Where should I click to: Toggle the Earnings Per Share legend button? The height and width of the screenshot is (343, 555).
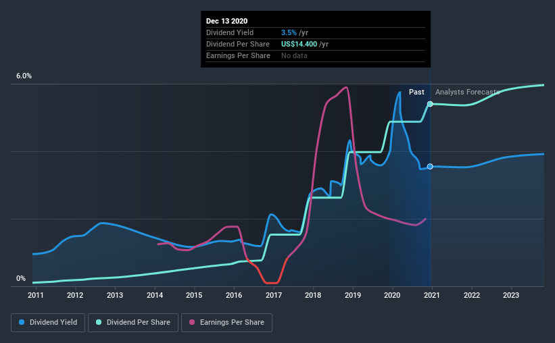(x=227, y=323)
